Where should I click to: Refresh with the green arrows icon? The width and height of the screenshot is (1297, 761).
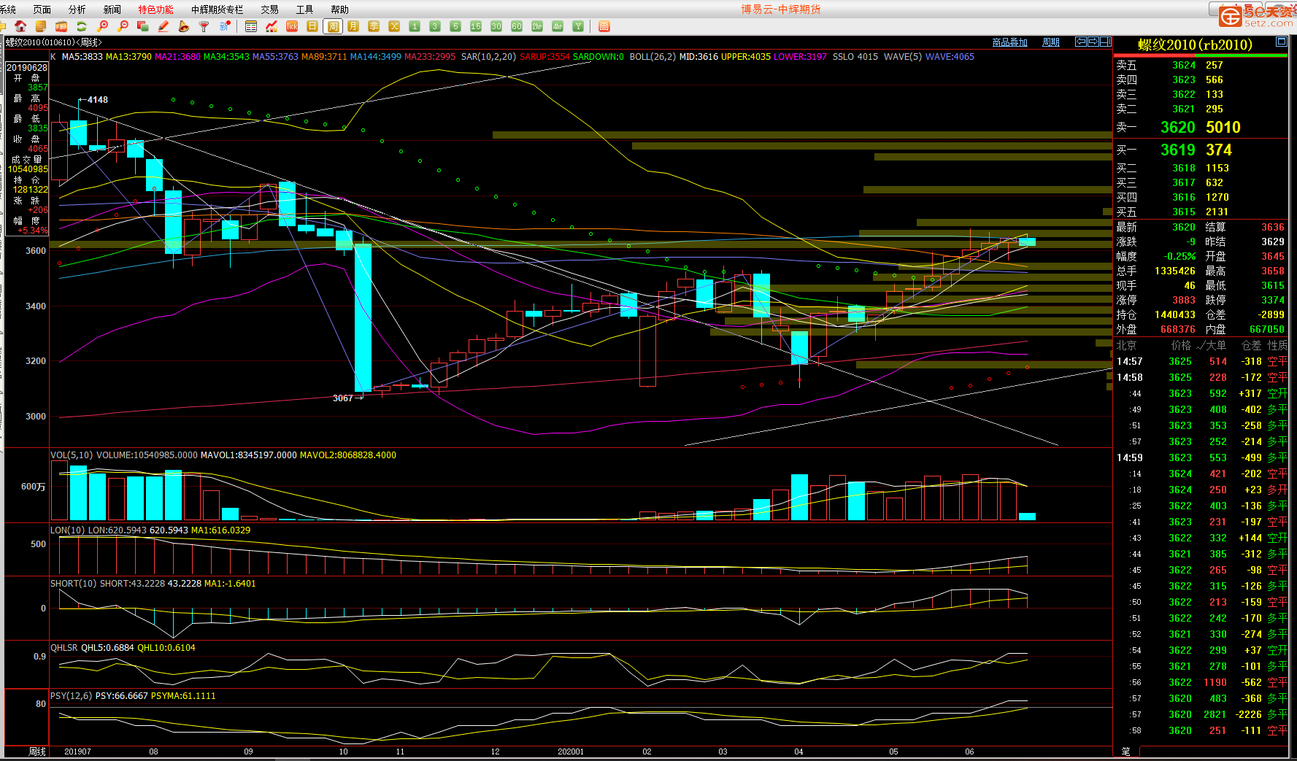pos(82,26)
